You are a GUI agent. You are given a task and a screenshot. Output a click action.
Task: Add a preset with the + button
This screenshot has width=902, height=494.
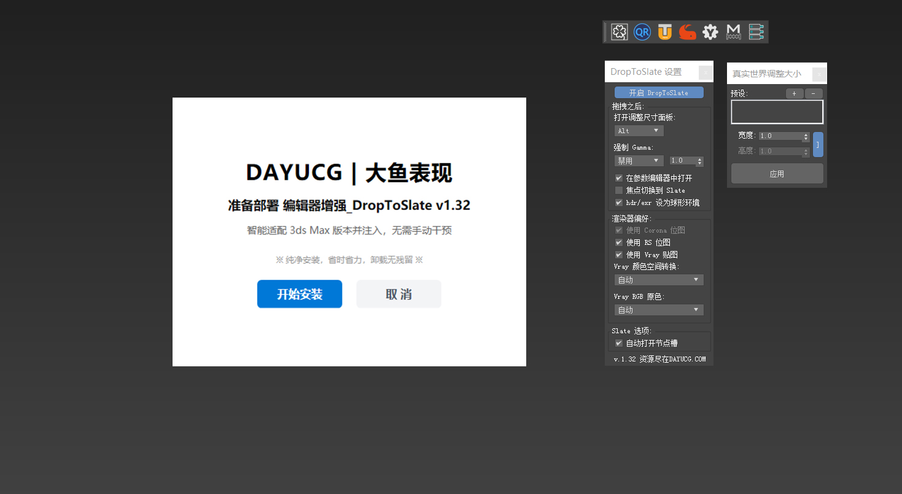[x=794, y=94]
